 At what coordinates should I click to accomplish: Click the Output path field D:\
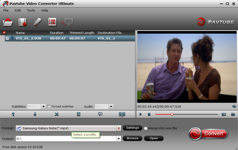pos(66,139)
